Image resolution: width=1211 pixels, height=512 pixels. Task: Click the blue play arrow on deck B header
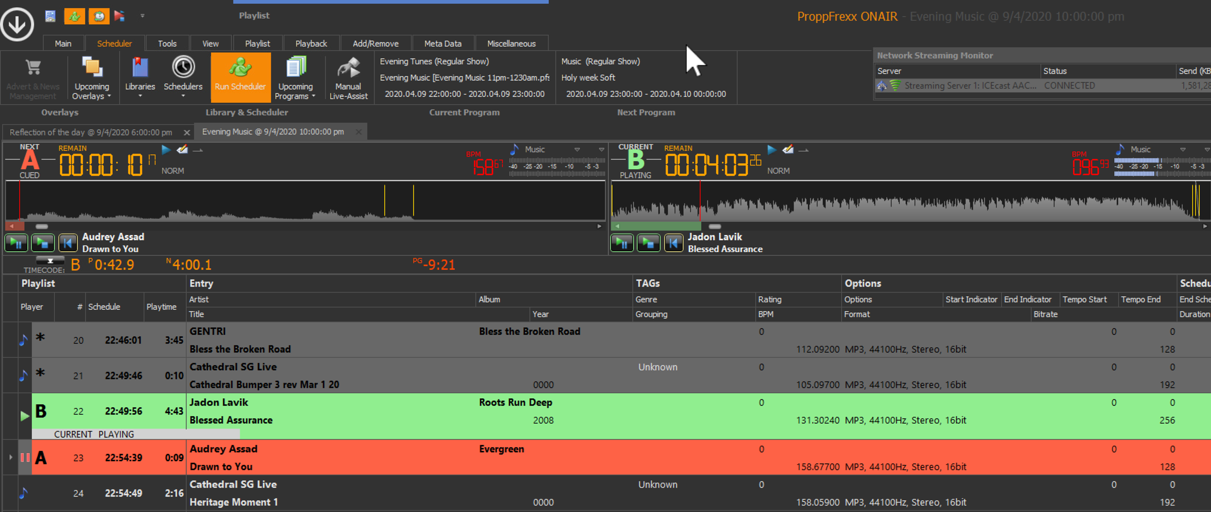pyautogui.click(x=772, y=150)
